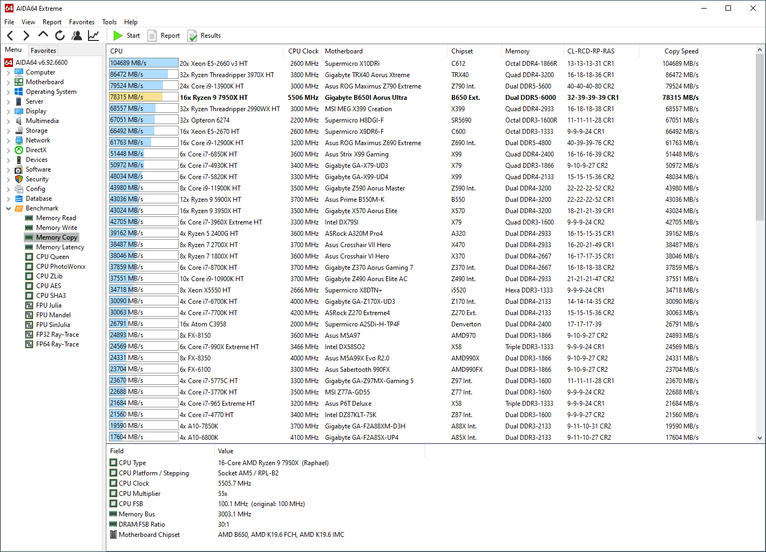Select the Memory Read benchmark icon
766x552 pixels.
(x=29, y=218)
